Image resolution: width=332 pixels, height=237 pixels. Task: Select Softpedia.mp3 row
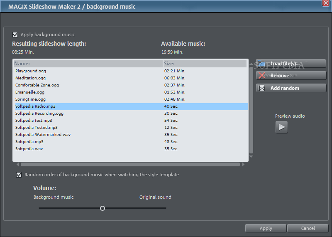(131, 141)
